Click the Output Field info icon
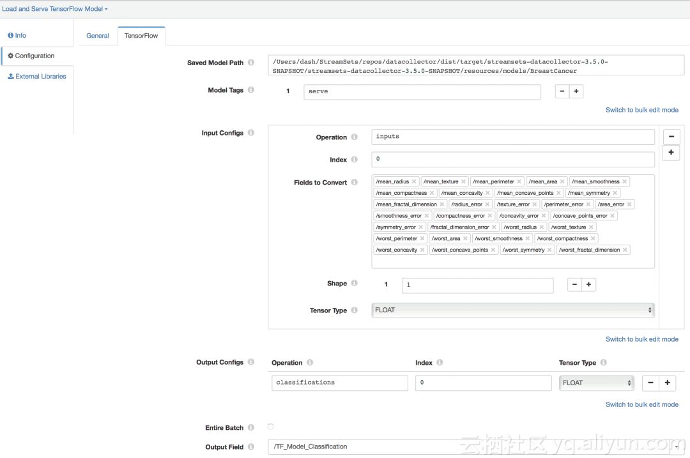The width and height of the screenshot is (690, 458). coord(251,447)
